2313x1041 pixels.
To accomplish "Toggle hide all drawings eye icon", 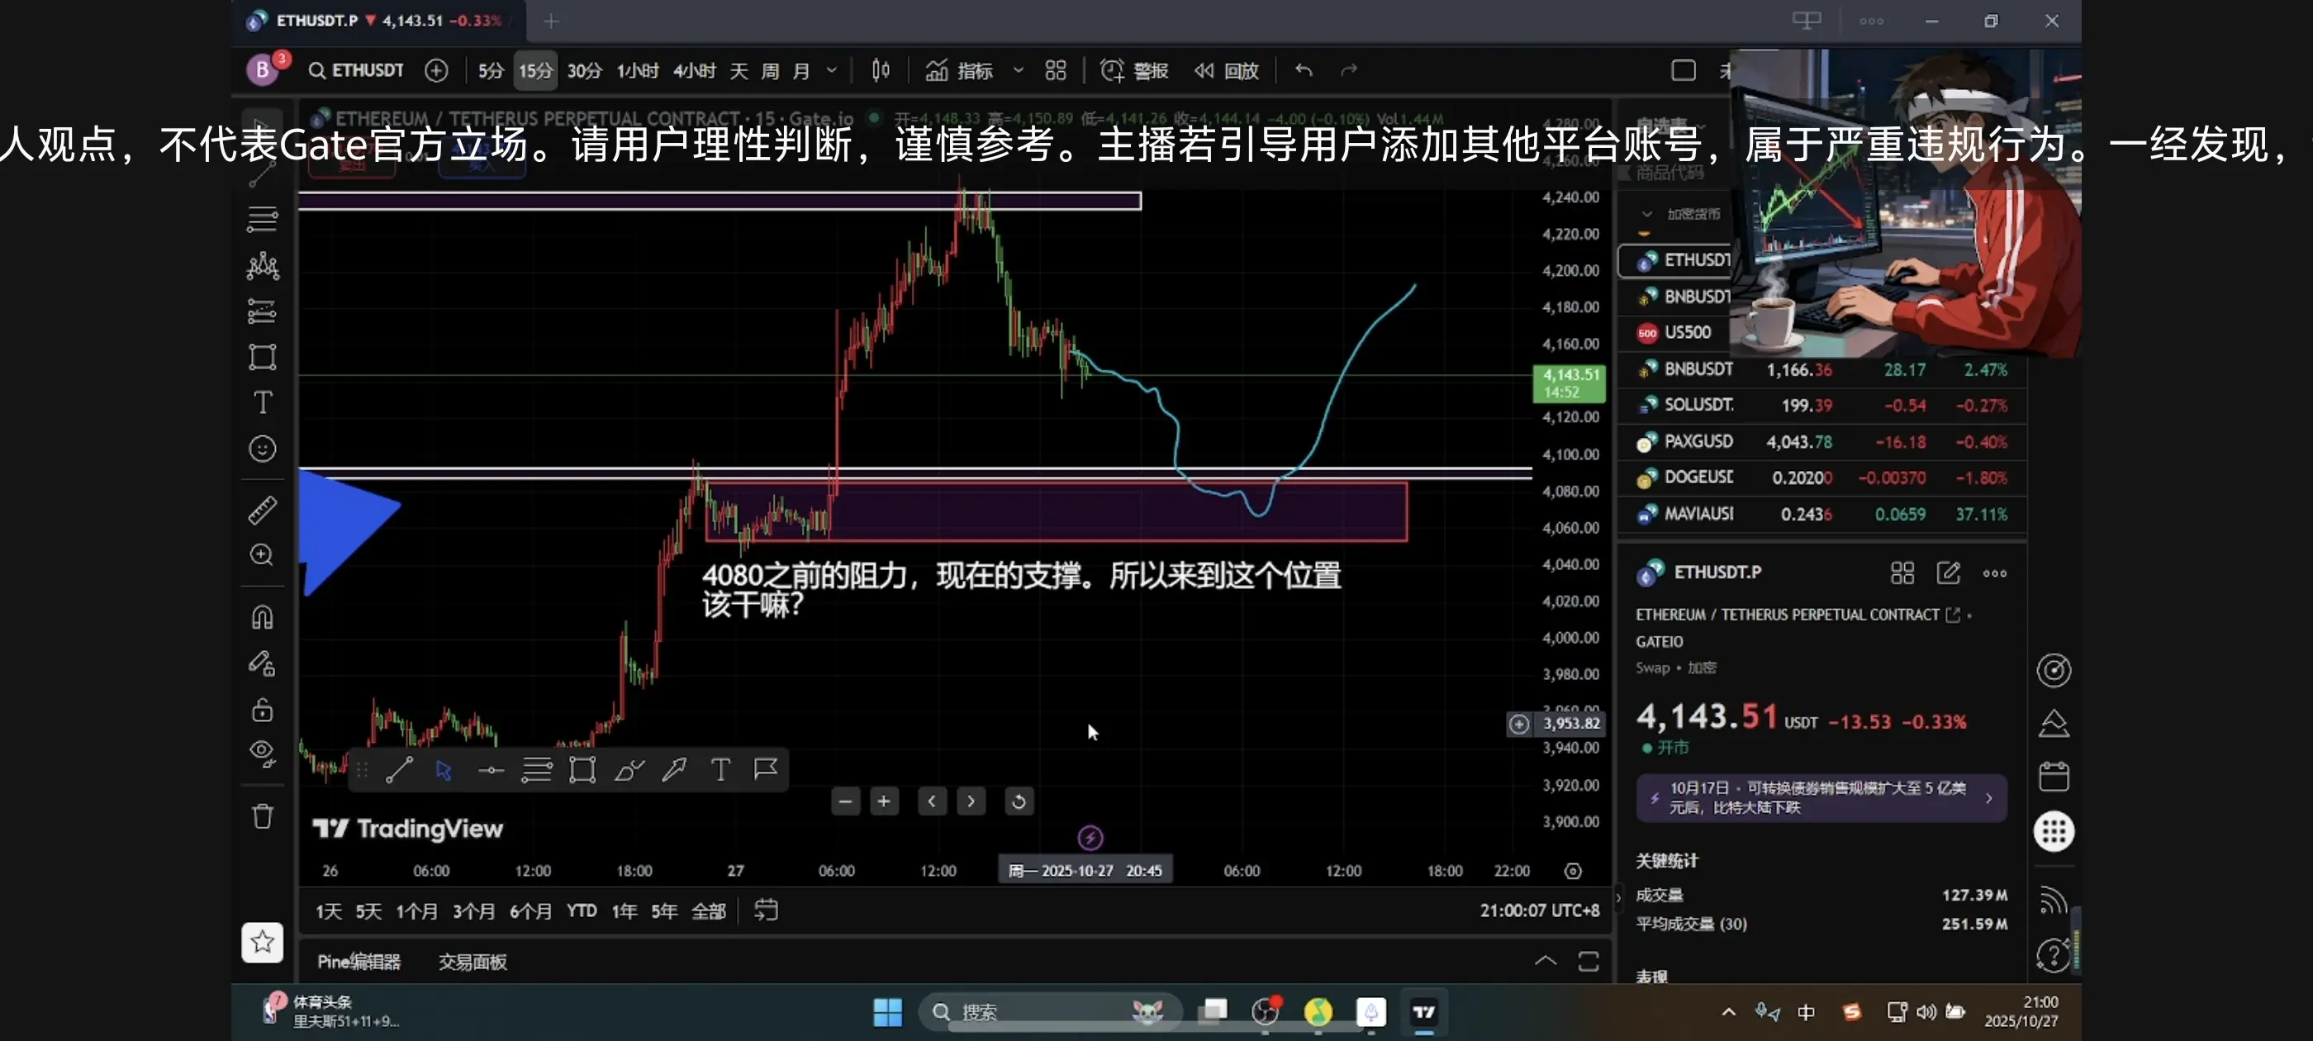I will (262, 753).
